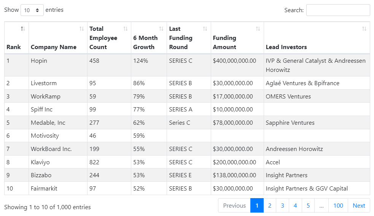Select the Klaviyo company cell

tap(58, 162)
